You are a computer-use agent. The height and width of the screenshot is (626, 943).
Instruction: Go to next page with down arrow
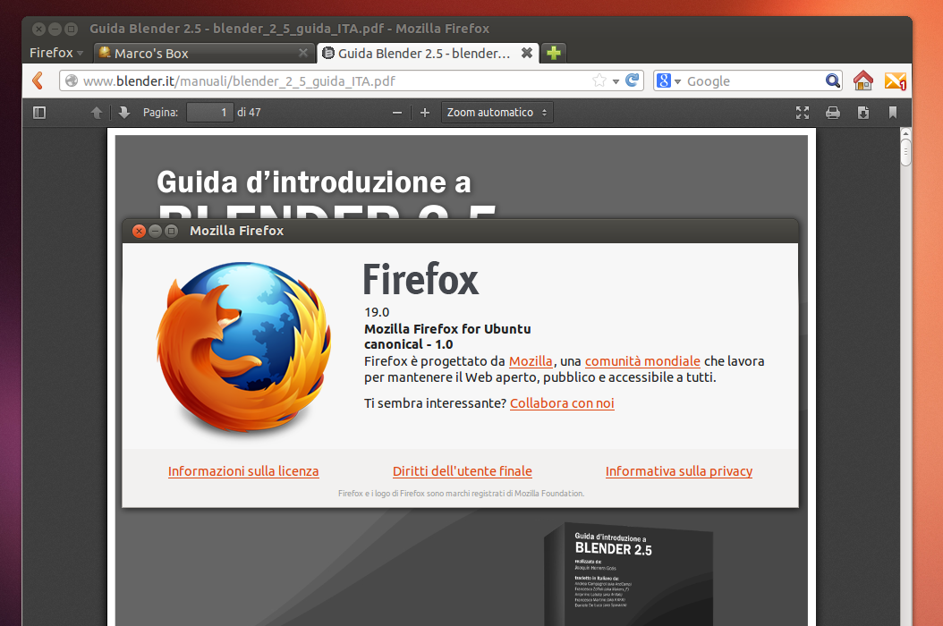(x=123, y=113)
